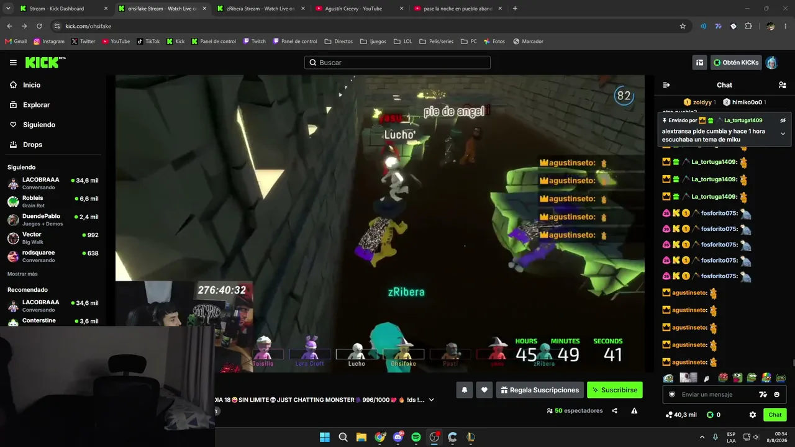Switch to 'pase la noche en pueblo' tab

click(458, 9)
